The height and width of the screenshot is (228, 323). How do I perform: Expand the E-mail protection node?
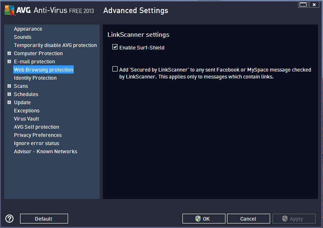click(x=9, y=62)
